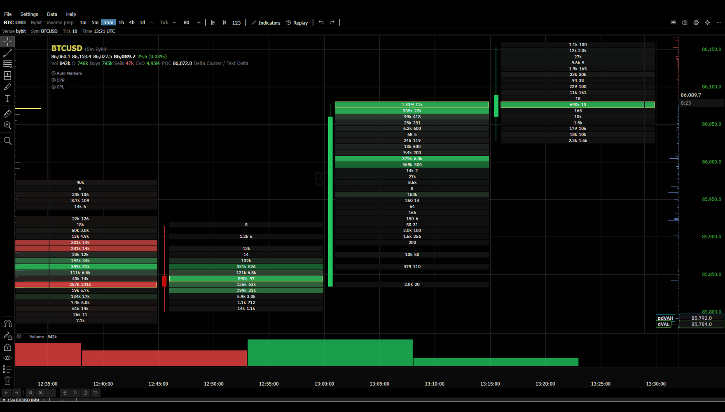This screenshot has width=725, height=412.
Task: Open the symbol search magnifier
Action: click(x=7, y=141)
